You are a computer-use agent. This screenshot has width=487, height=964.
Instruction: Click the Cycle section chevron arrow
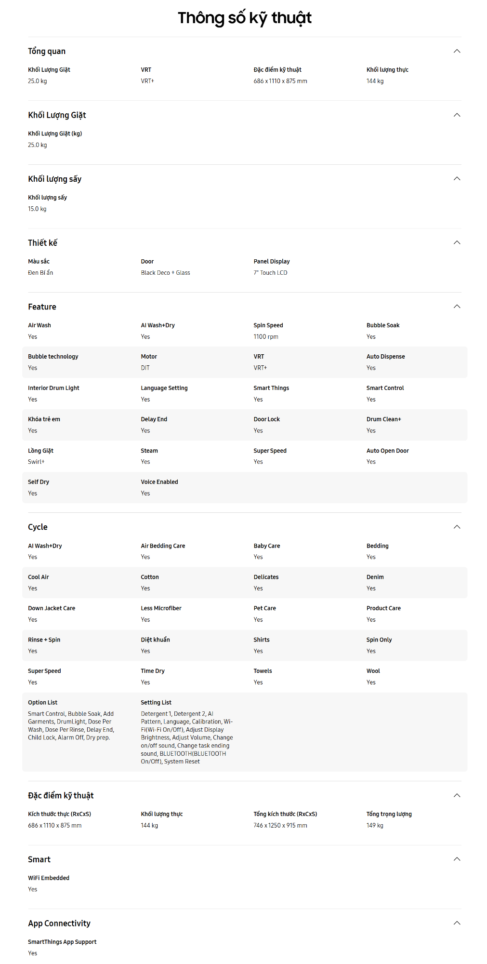point(457,527)
